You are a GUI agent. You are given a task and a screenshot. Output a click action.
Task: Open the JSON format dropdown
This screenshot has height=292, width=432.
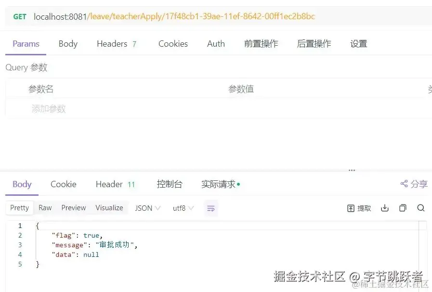coord(146,207)
